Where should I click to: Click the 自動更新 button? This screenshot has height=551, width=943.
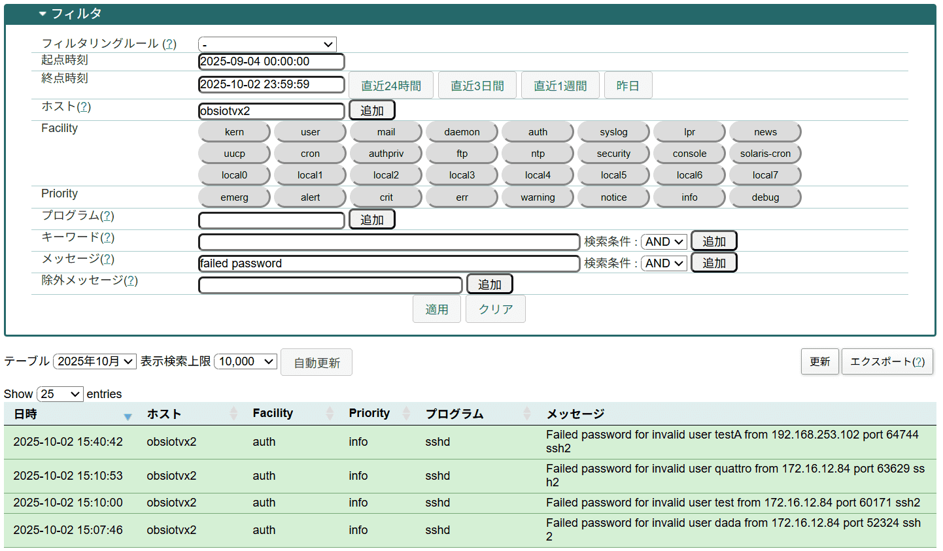317,363
